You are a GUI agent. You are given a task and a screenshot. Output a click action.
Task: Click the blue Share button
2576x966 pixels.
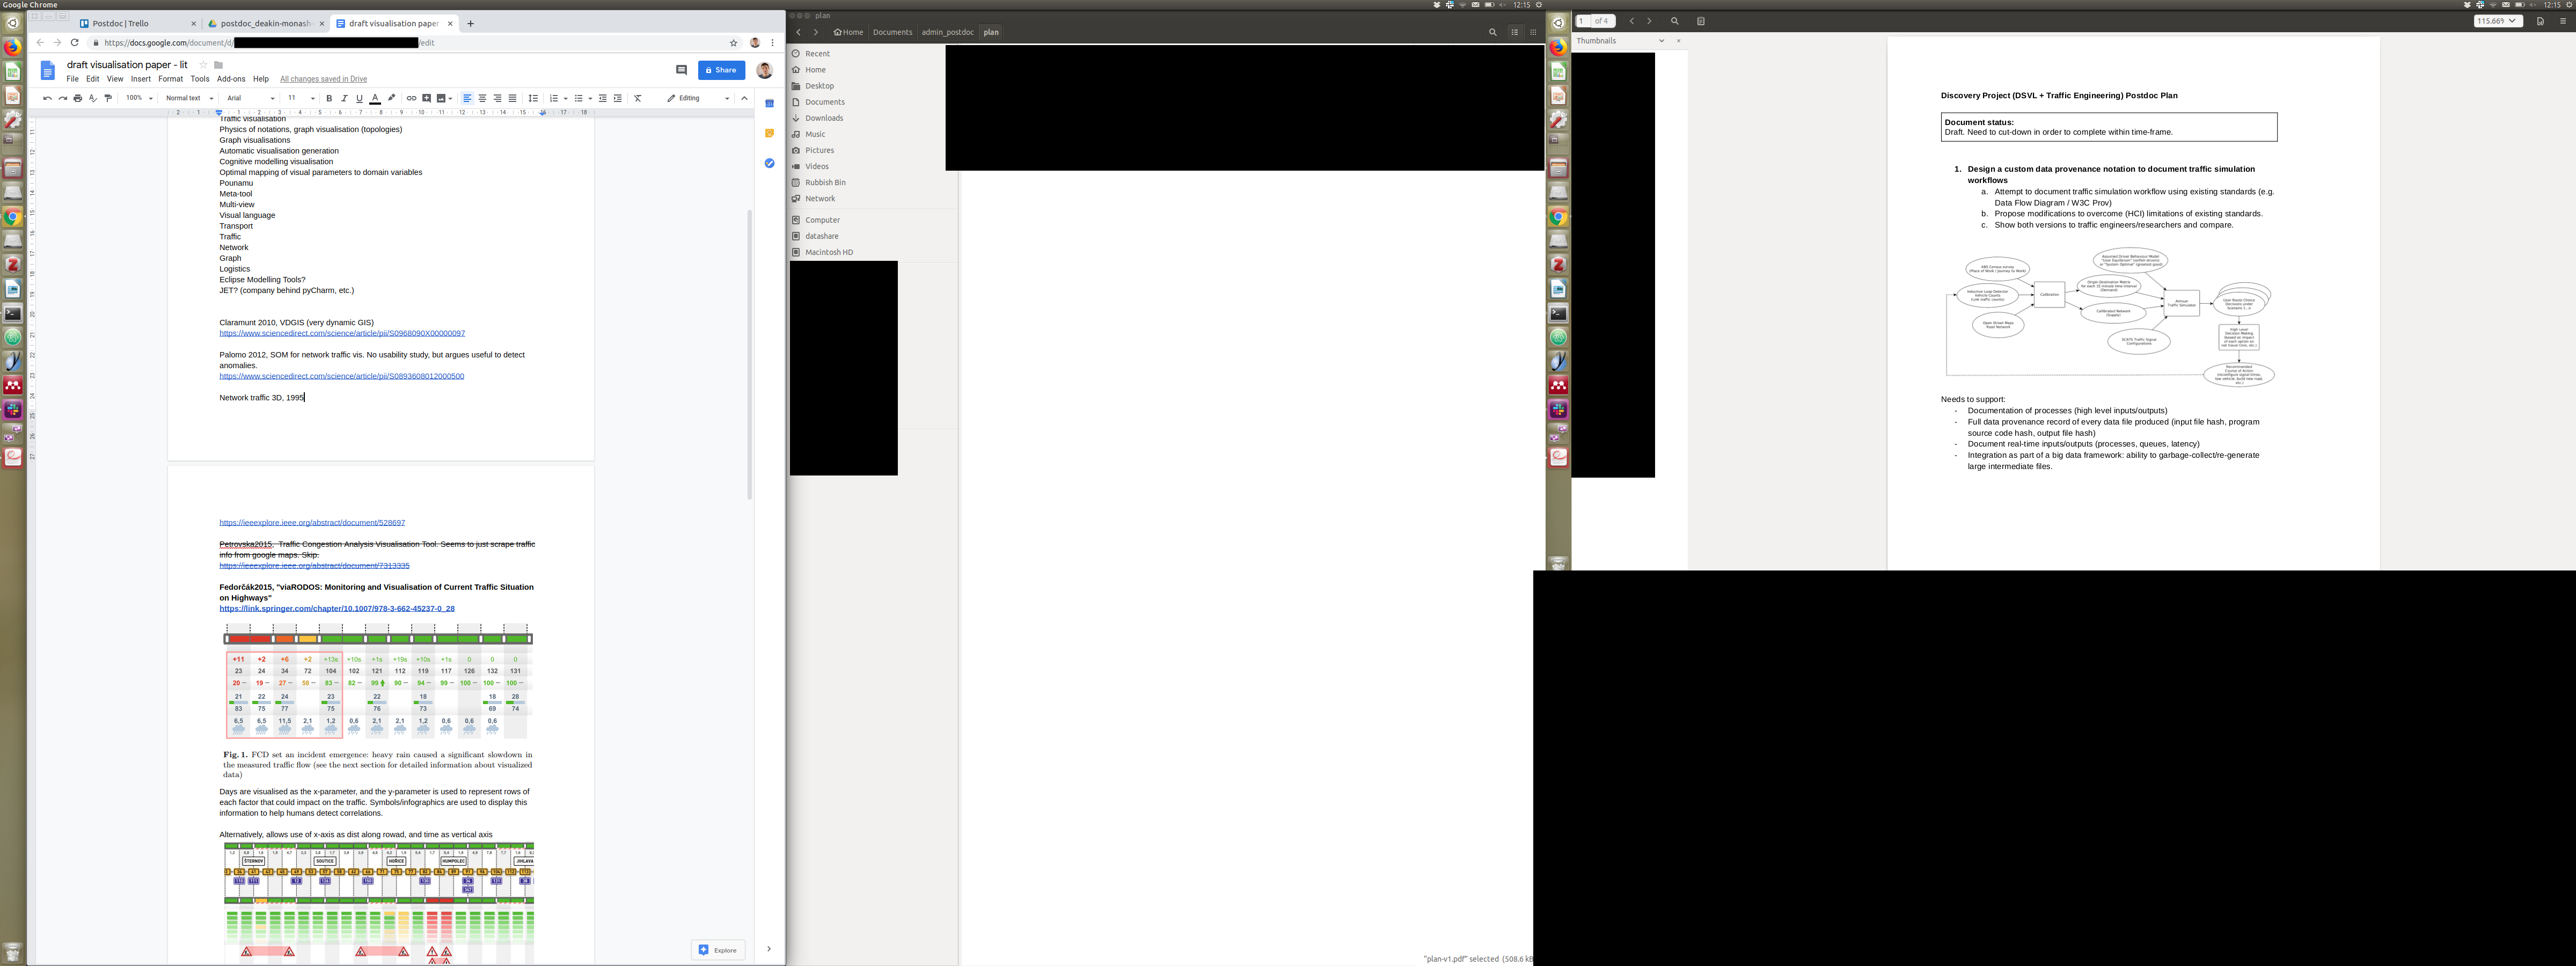click(721, 70)
